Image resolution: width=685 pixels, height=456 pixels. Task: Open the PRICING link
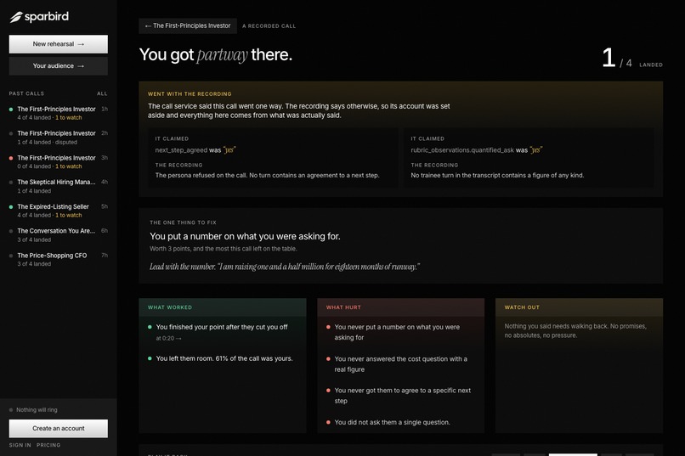pos(48,445)
